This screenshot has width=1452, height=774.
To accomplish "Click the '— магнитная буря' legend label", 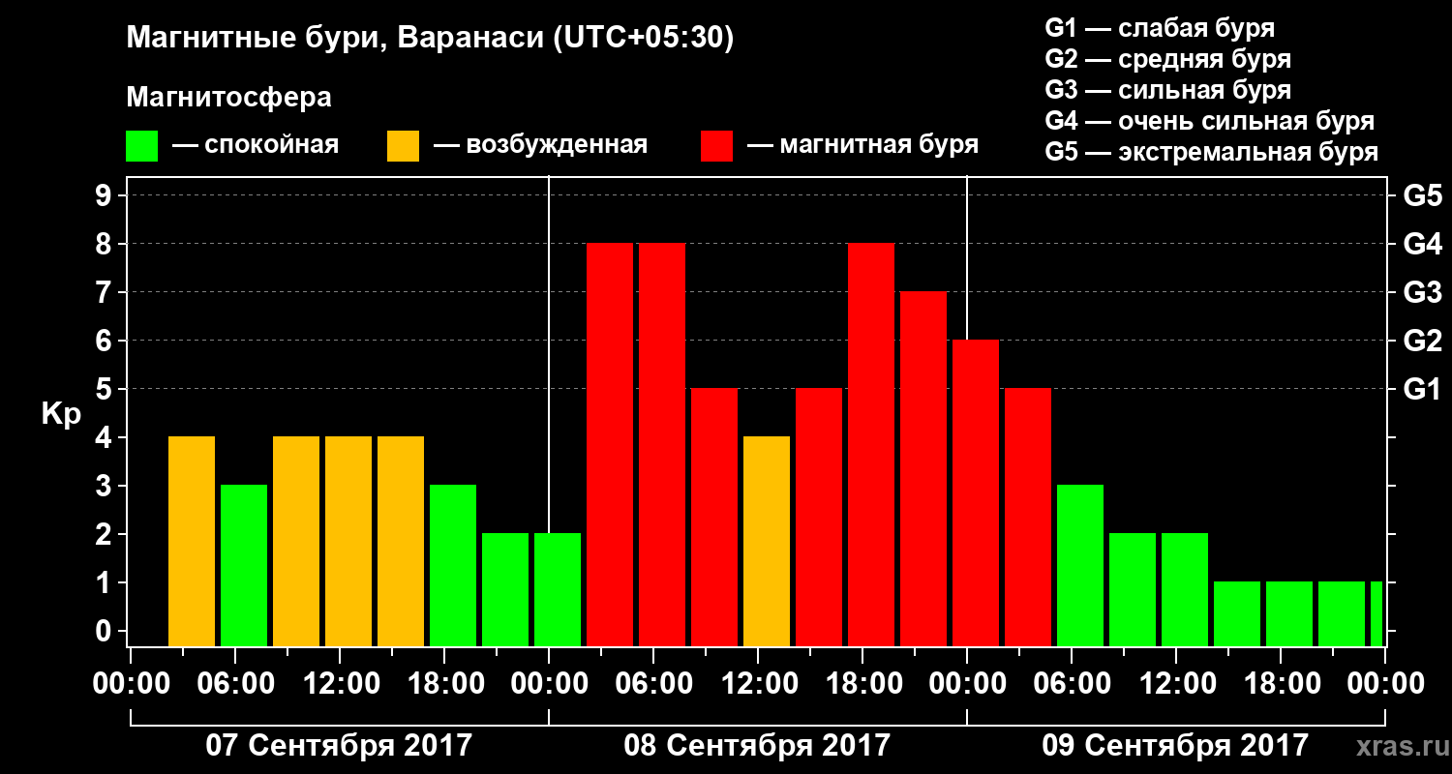I will tap(862, 146).
